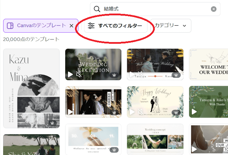Select the Canvaのテンプレート filter label
228x155 pixels.
point(41,25)
